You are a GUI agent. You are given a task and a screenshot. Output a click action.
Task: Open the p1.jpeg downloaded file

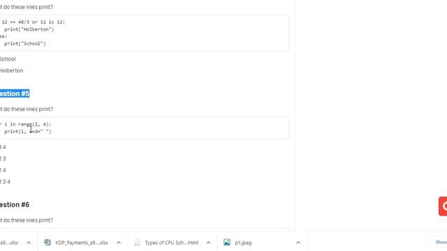(243, 243)
